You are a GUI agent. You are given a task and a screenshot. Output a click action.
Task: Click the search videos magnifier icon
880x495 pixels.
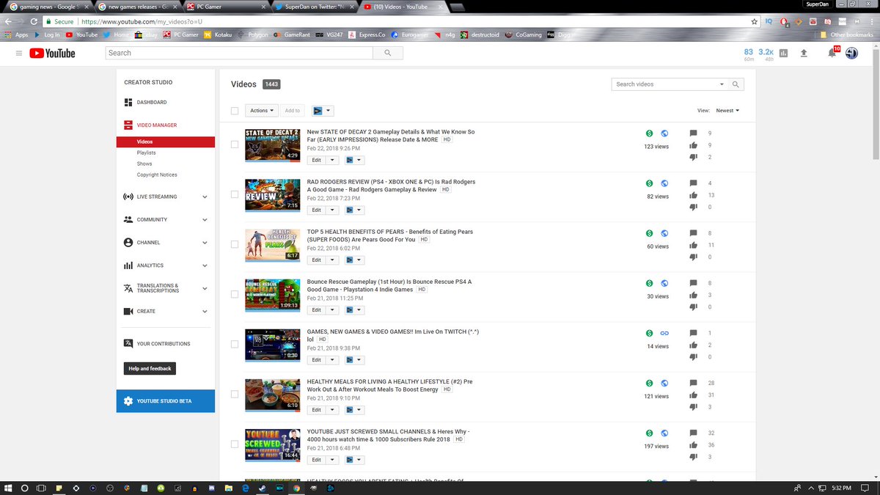click(736, 84)
